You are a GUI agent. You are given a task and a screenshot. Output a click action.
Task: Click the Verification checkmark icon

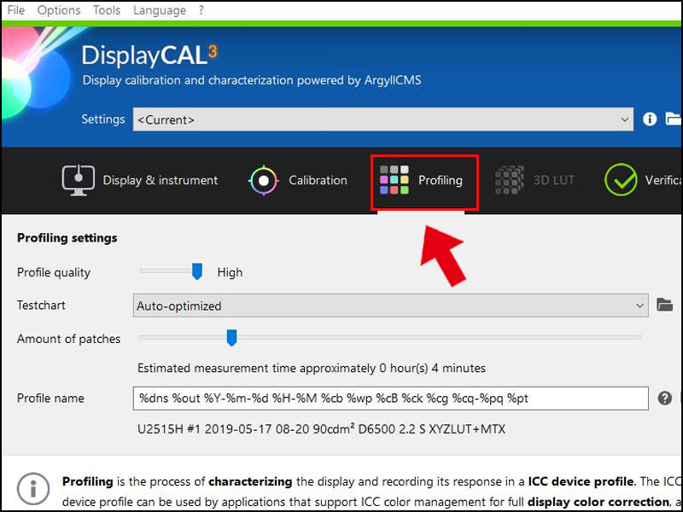coord(621,180)
